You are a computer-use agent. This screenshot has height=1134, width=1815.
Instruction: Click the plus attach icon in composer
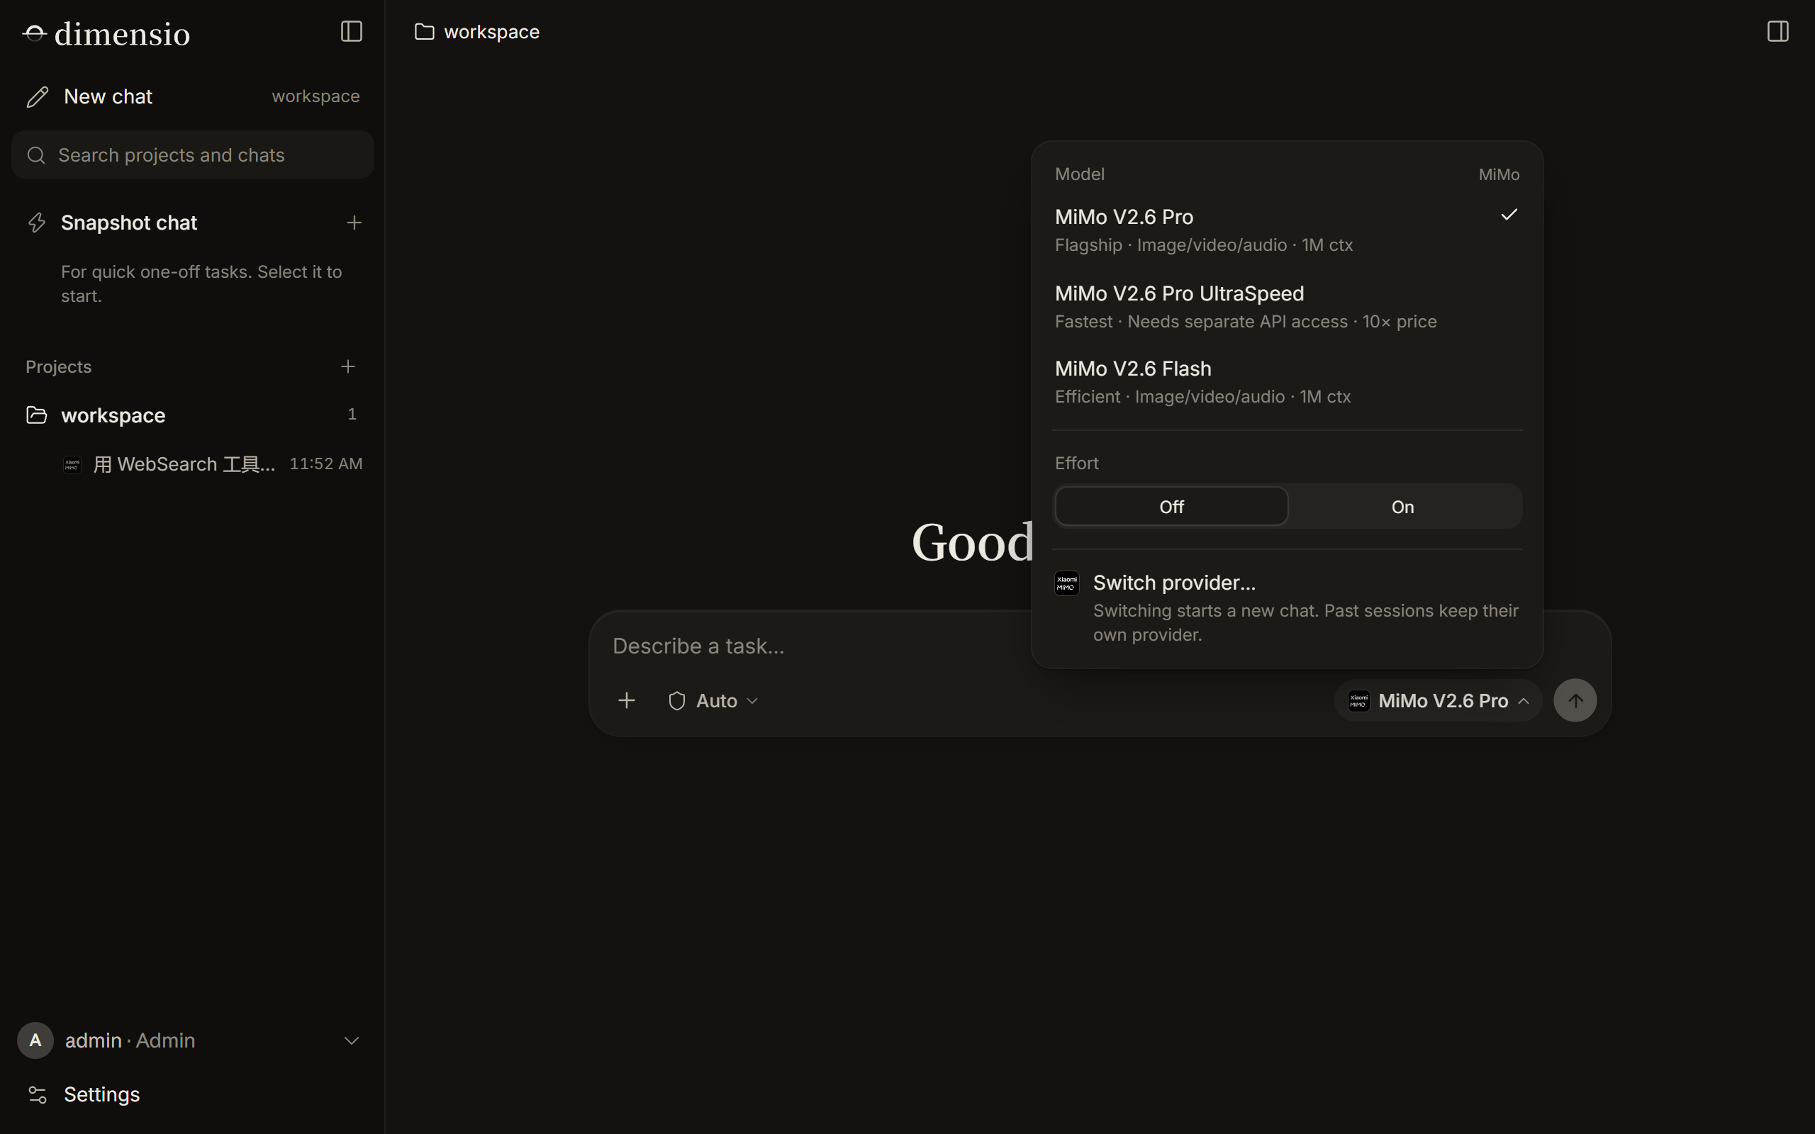[626, 700]
